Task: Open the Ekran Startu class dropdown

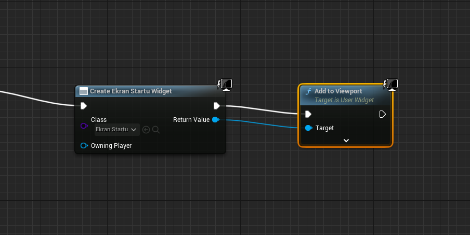Action: [x=116, y=130]
